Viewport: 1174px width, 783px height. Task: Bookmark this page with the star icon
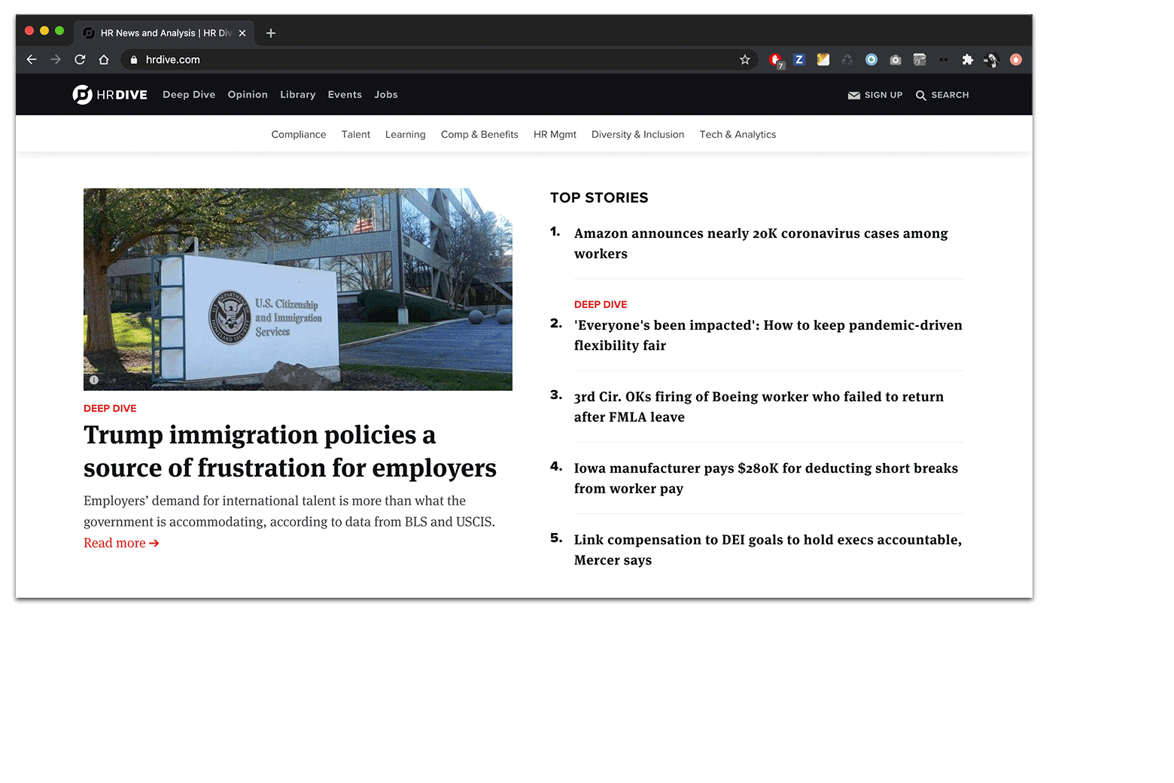pyautogui.click(x=745, y=59)
